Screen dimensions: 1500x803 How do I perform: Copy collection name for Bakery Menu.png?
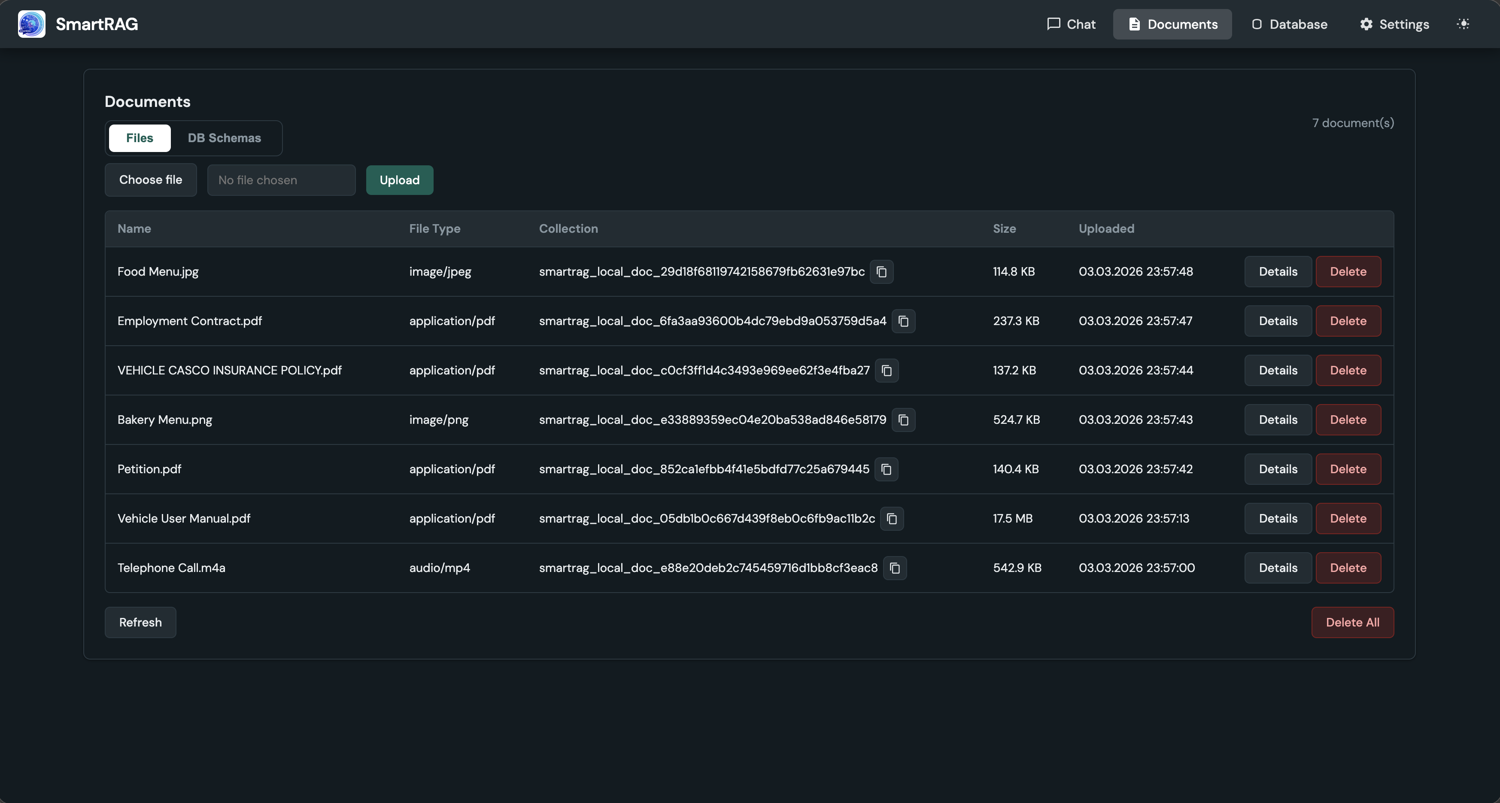(x=903, y=420)
